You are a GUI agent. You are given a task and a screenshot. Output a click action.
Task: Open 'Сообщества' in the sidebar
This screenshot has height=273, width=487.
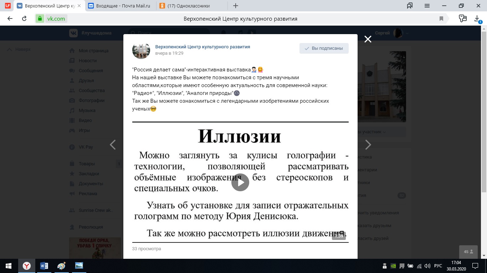[92, 91]
